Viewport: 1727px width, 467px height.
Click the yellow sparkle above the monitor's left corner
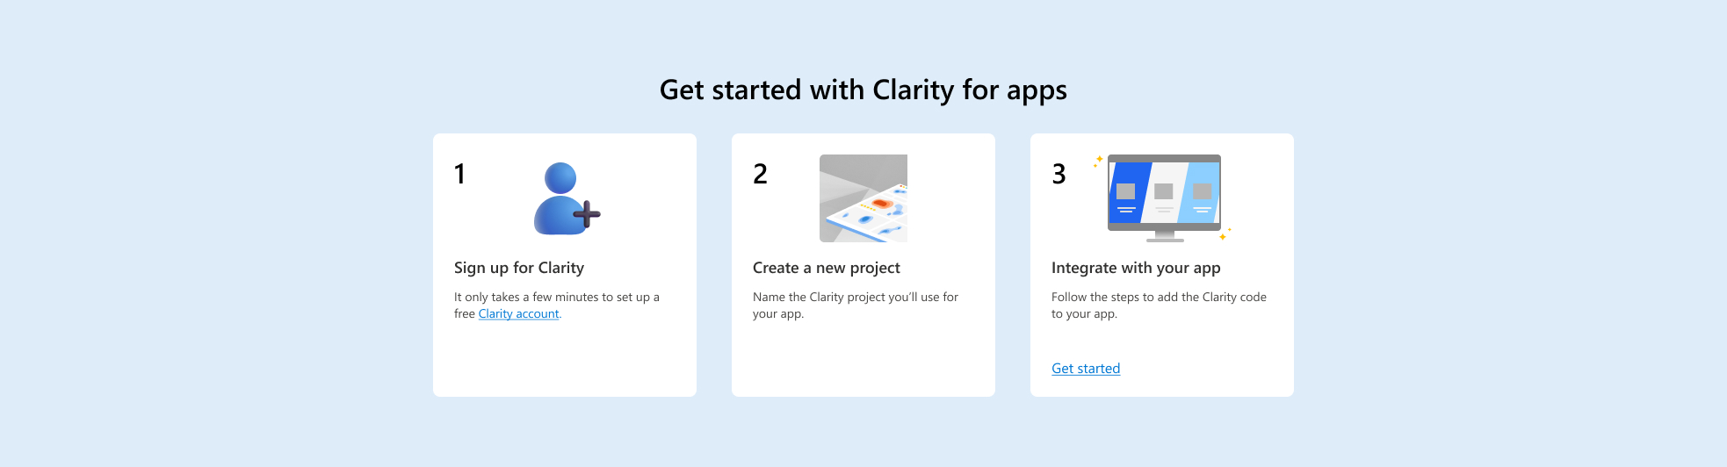coord(1098,160)
